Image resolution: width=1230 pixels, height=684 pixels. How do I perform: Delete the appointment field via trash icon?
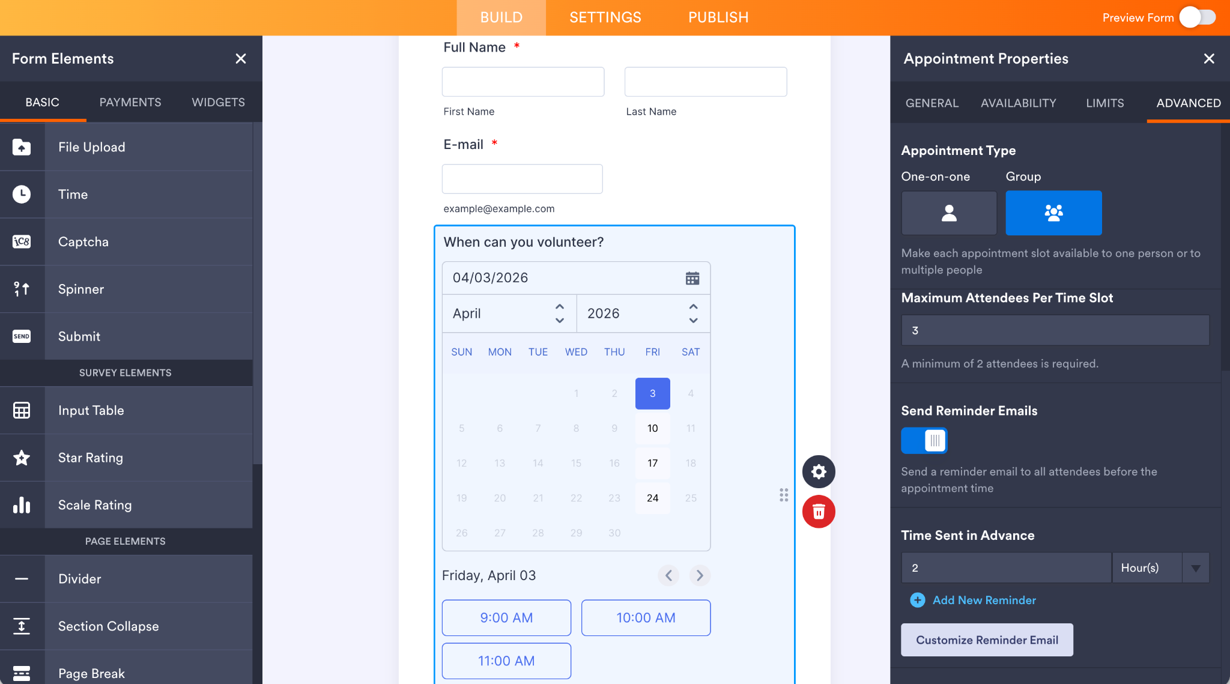pyautogui.click(x=819, y=512)
